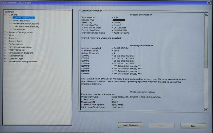Close the Dell Precision Tower window

209,3
